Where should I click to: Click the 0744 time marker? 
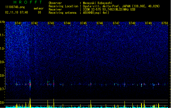click(x=67, y=23)
